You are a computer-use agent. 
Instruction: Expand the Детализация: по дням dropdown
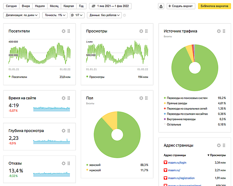click(22, 15)
